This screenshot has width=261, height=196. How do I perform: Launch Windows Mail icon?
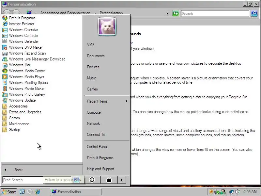point(5,65)
